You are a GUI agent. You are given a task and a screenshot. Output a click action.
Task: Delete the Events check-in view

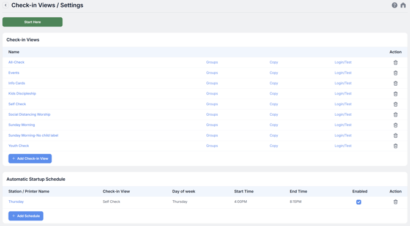tap(395, 73)
